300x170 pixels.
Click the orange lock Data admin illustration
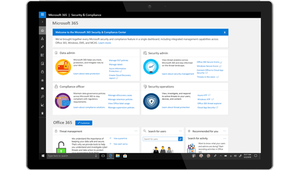(x=63, y=67)
